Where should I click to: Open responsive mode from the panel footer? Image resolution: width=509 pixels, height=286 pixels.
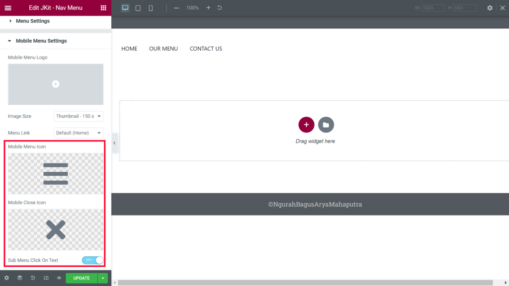point(46,278)
